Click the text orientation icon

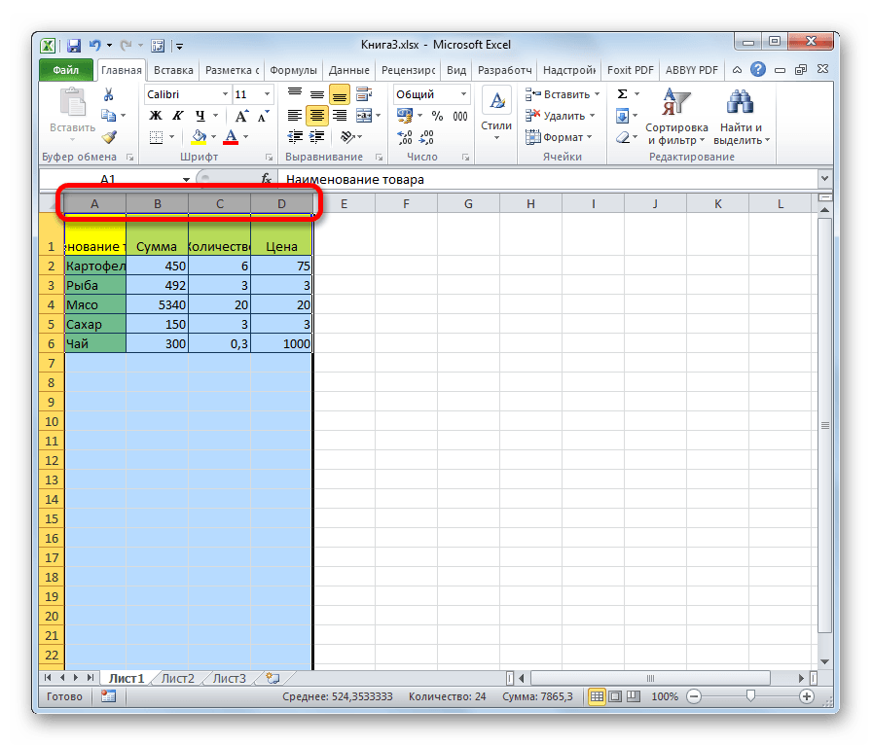pos(347,137)
